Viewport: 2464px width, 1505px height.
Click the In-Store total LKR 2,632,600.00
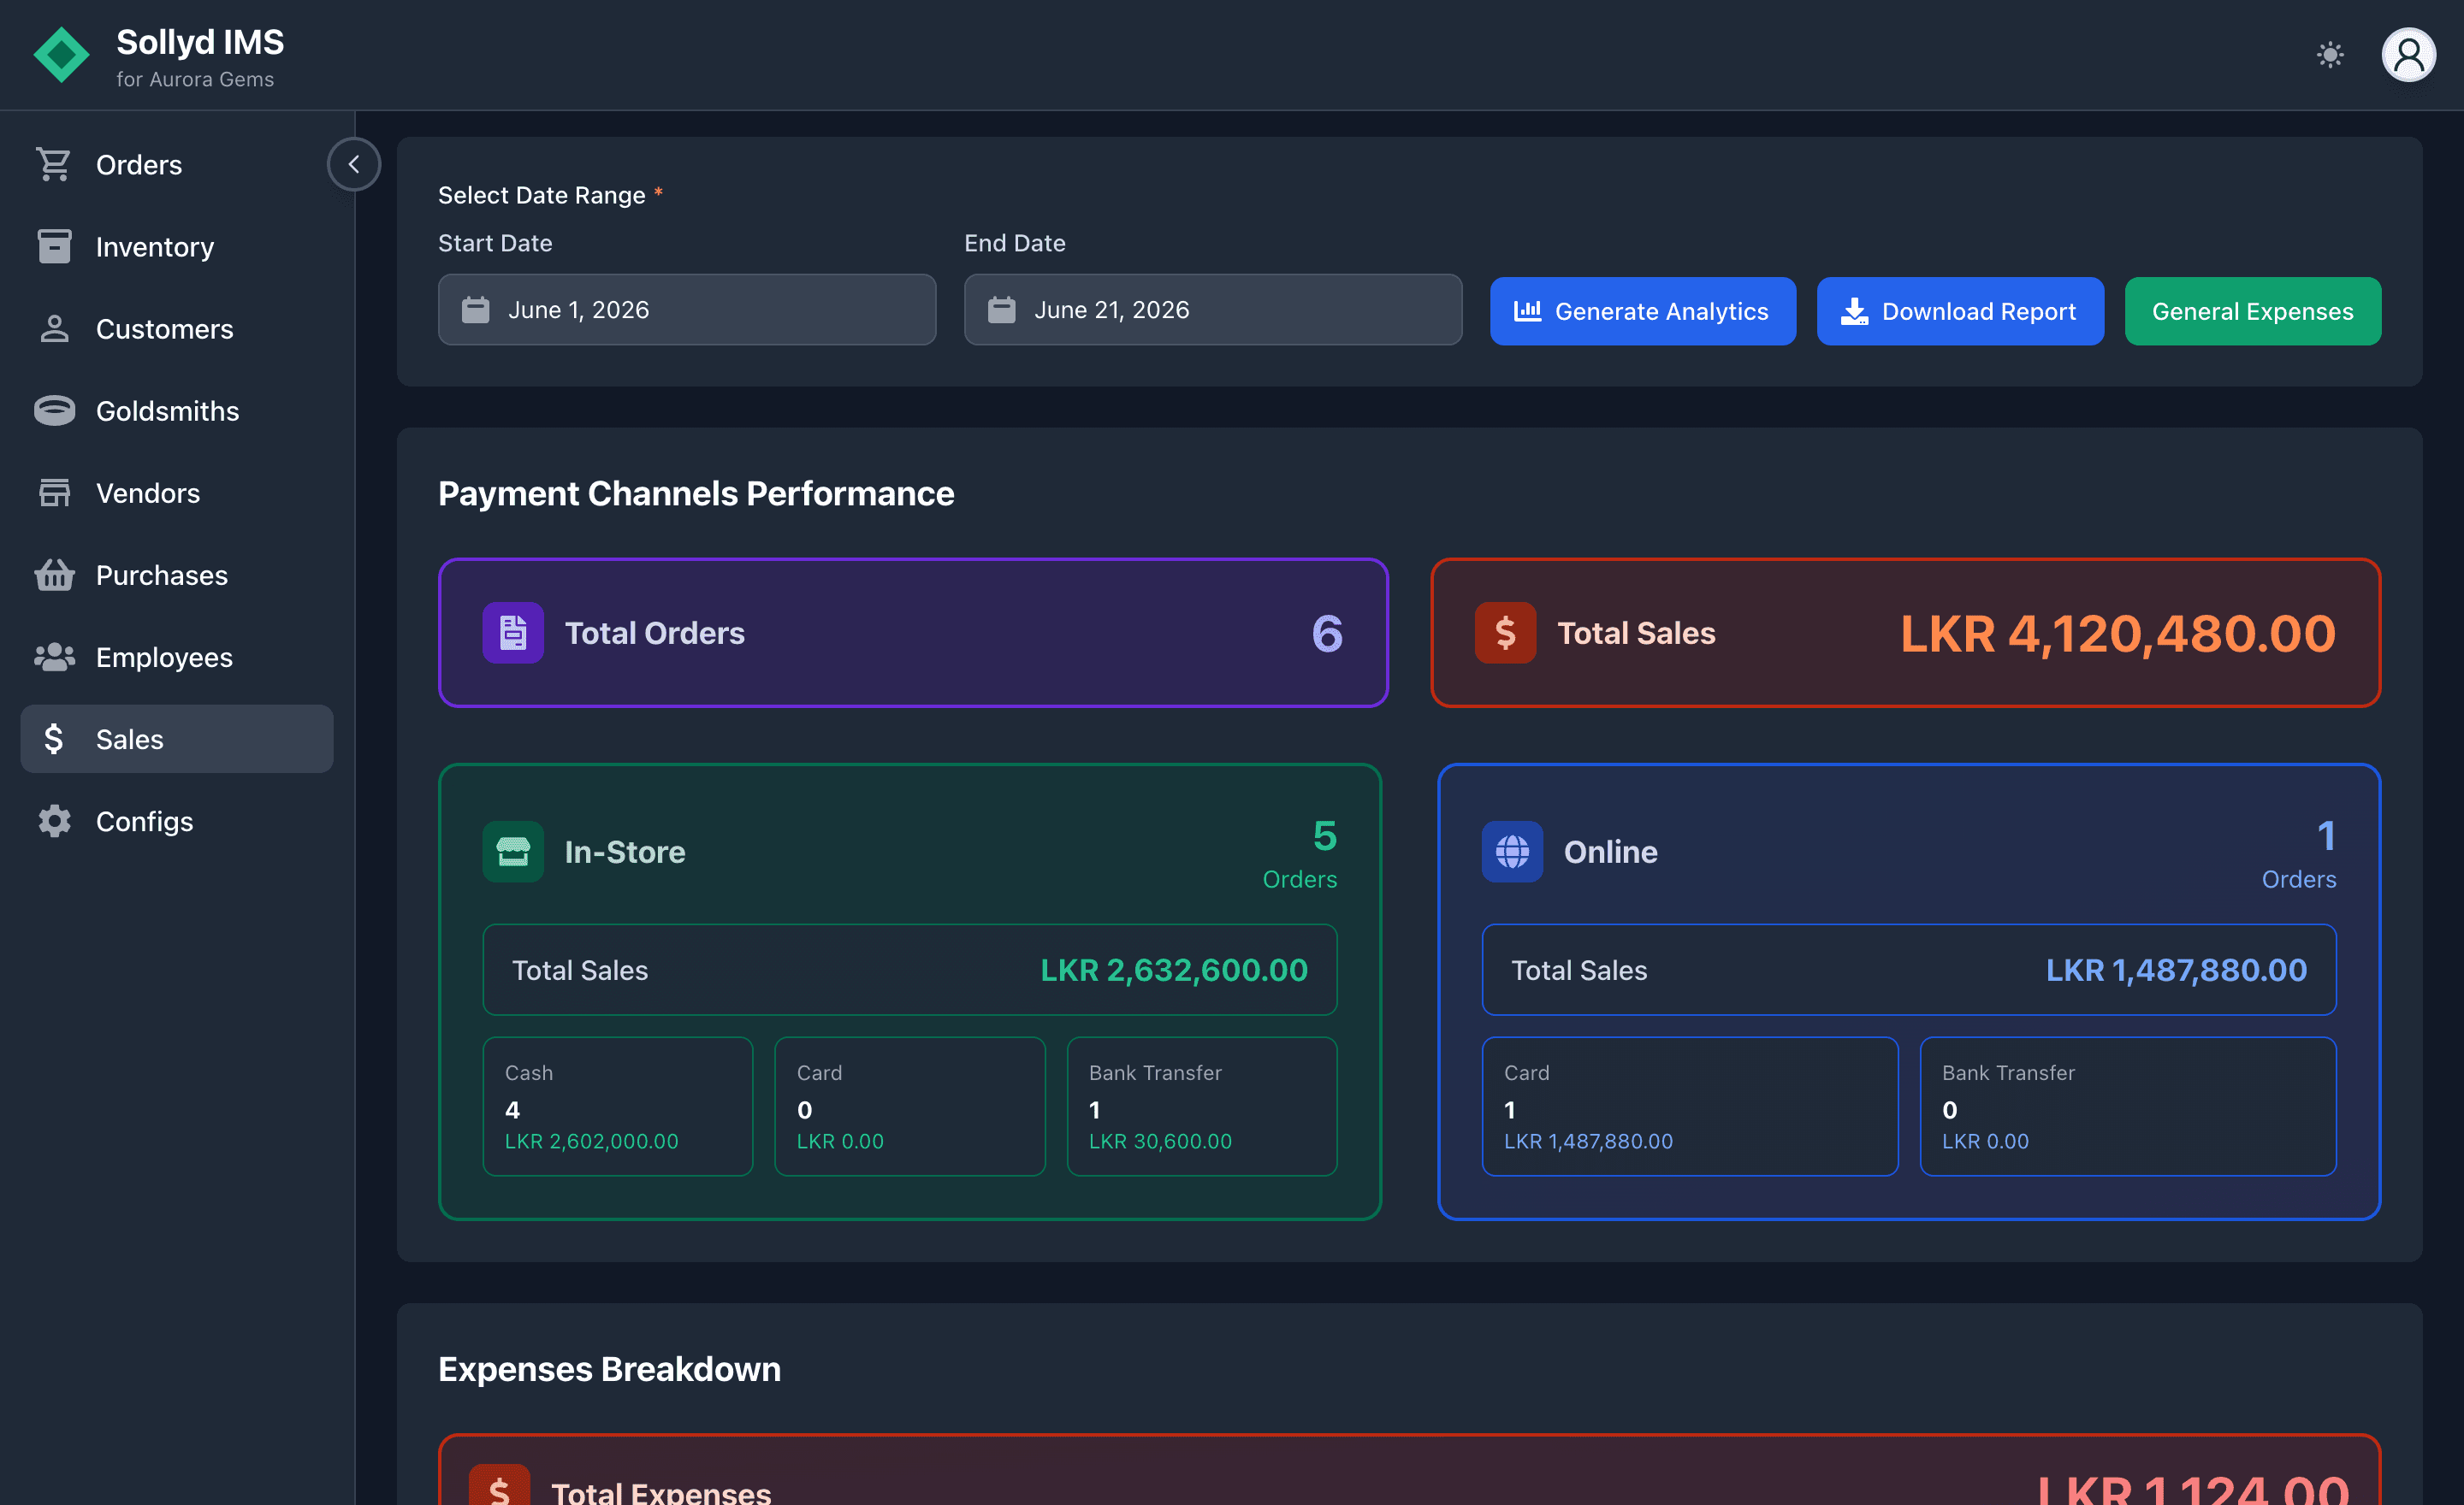[1174, 970]
